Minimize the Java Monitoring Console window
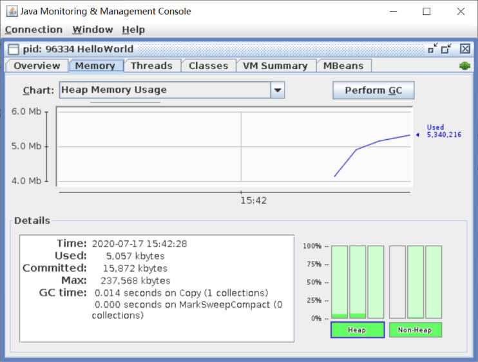Image resolution: width=478 pixels, height=362 pixels. pos(394,12)
